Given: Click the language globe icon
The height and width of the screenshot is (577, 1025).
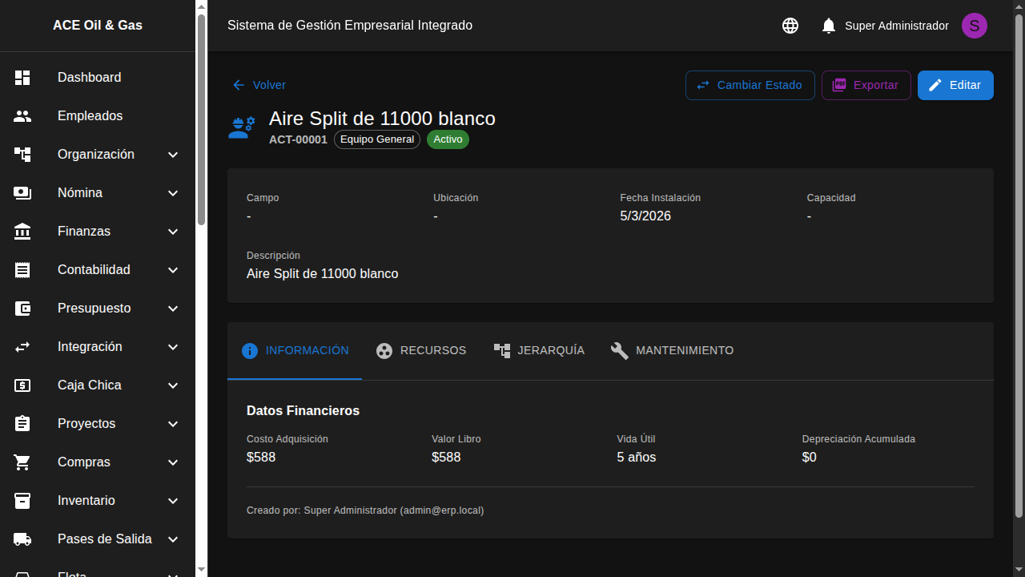Looking at the screenshot, I should click(790, 26).
